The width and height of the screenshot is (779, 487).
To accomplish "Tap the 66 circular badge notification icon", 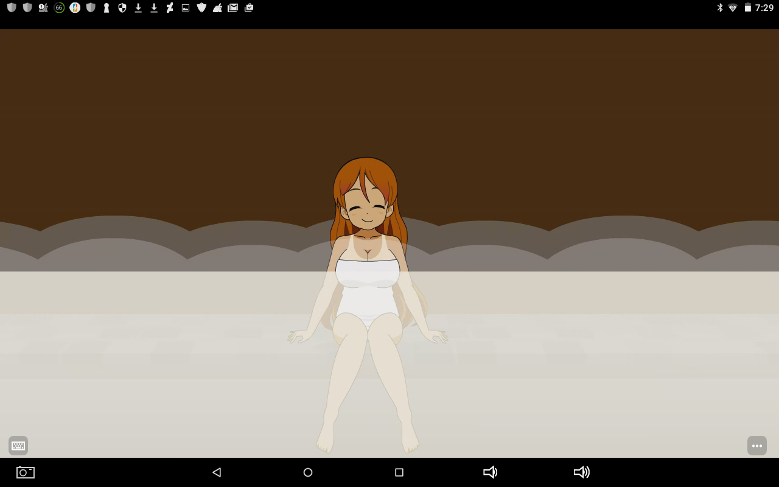I will (59, 8).
